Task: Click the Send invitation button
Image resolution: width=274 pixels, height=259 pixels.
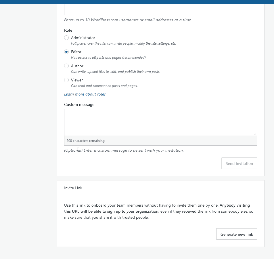Action: coord(239,163)
